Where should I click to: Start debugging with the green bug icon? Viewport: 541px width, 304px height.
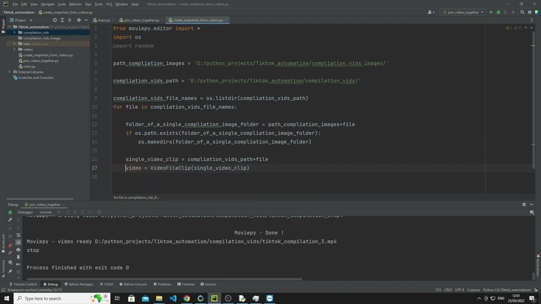pyautogui.click(x=498, y=12)
